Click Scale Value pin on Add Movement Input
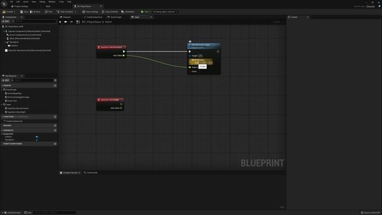Image resolution: width=382 pixels, height=215 pixels. [190, 67]
